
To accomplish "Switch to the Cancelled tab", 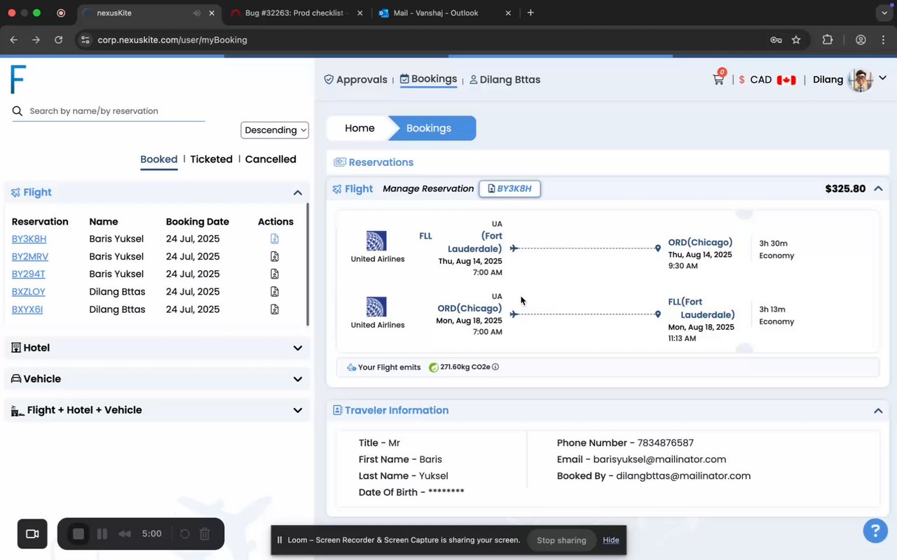I will (x=271, y=160).
